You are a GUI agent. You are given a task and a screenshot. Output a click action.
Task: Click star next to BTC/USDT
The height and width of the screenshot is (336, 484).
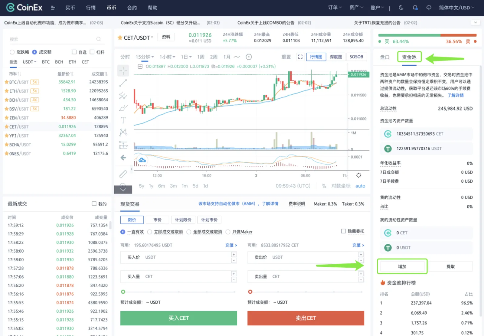point(6,82)
